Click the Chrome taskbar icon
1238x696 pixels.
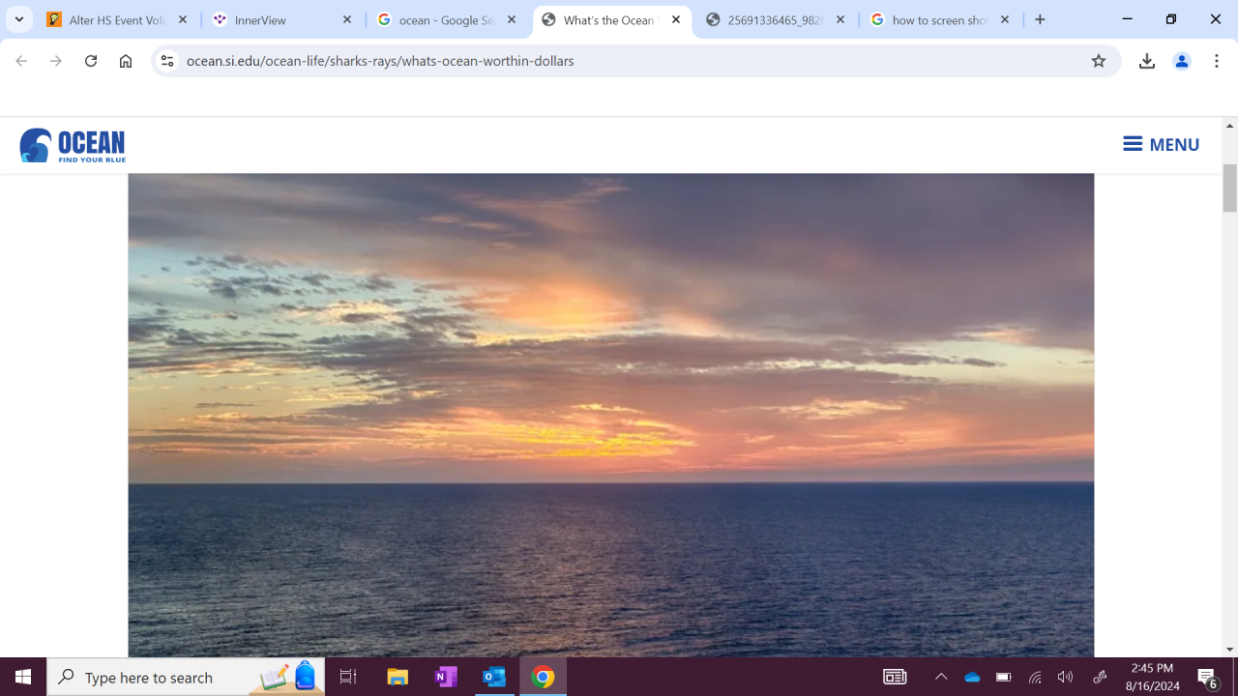tap(543, 677)
